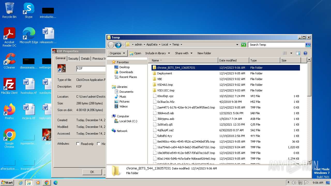Open CCleaner desktop shortcut
This screenshot has width=331, height=186.
point(9,61)
